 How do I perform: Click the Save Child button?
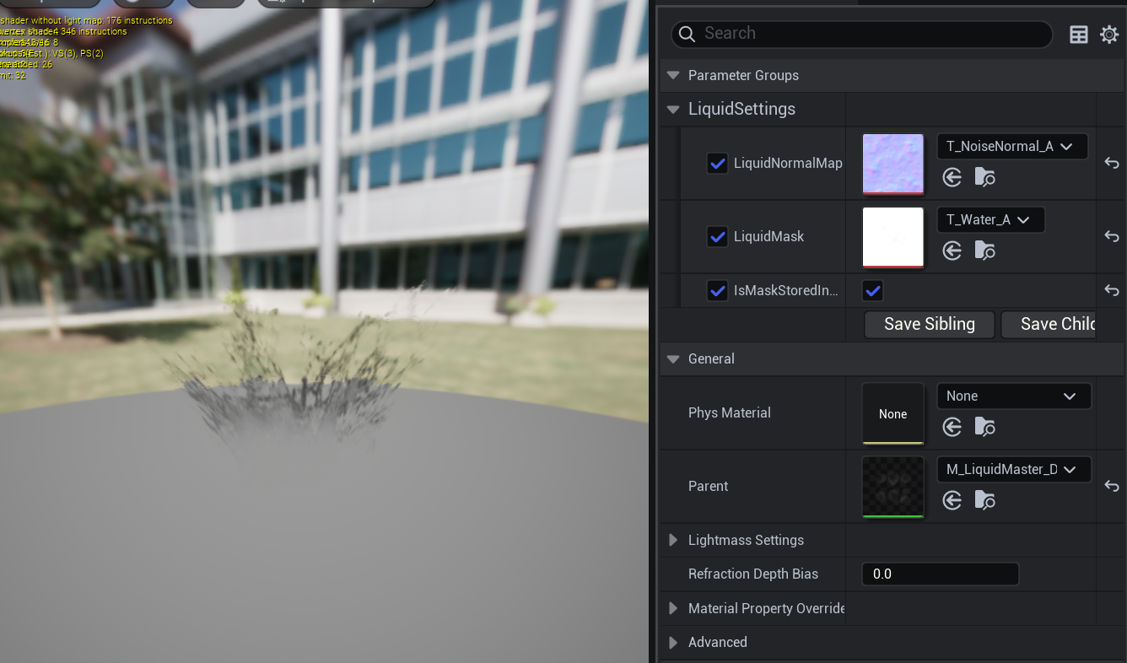(x=1049, y=324)
